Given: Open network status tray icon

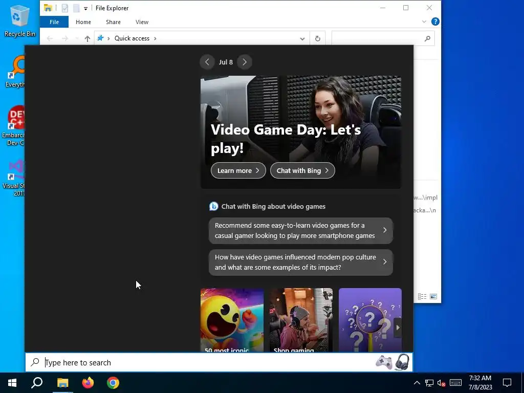Looking at the screenshot, I should [429, 383].
